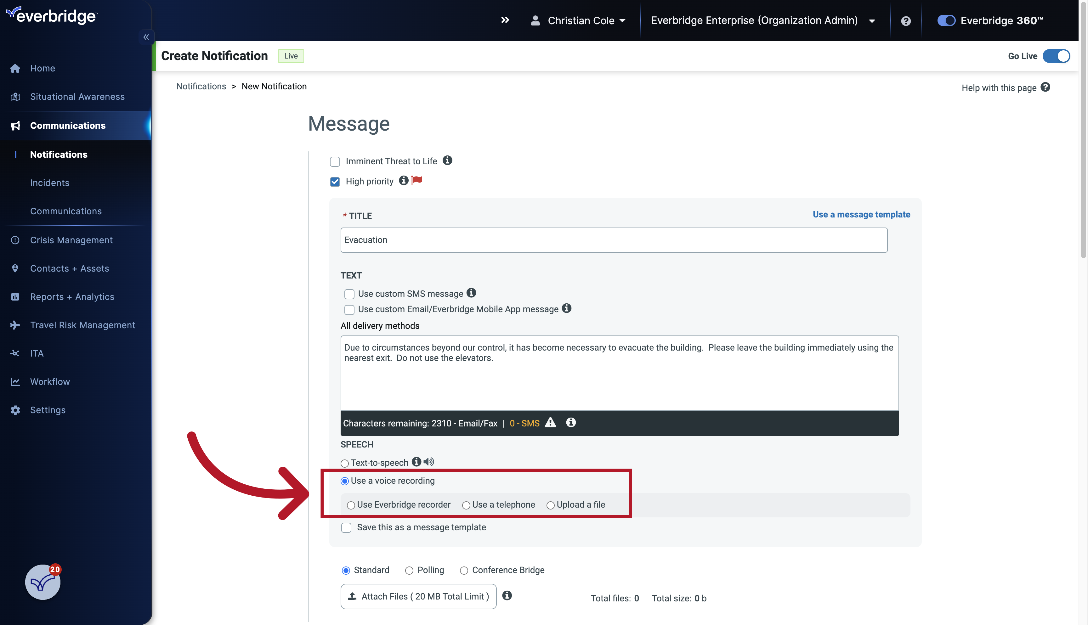
Task: Expand the Everbridge Enterprise organization dropdown
Action: coord(872,20)
